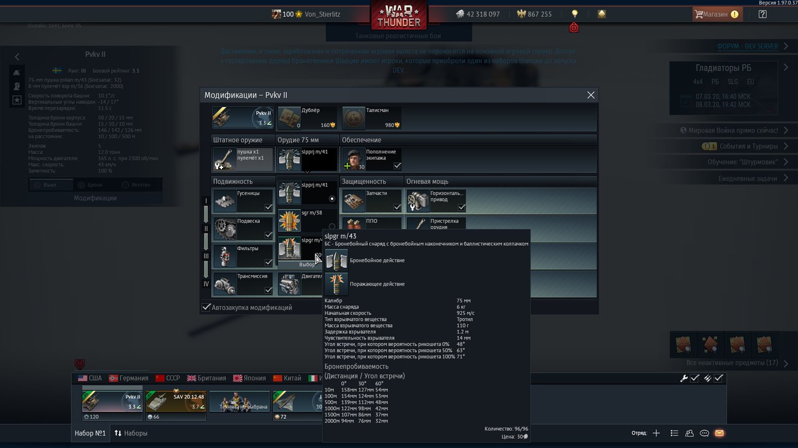Click the light bulb hints icon
This screenshot has height=448, width=798.
[575, 14]
